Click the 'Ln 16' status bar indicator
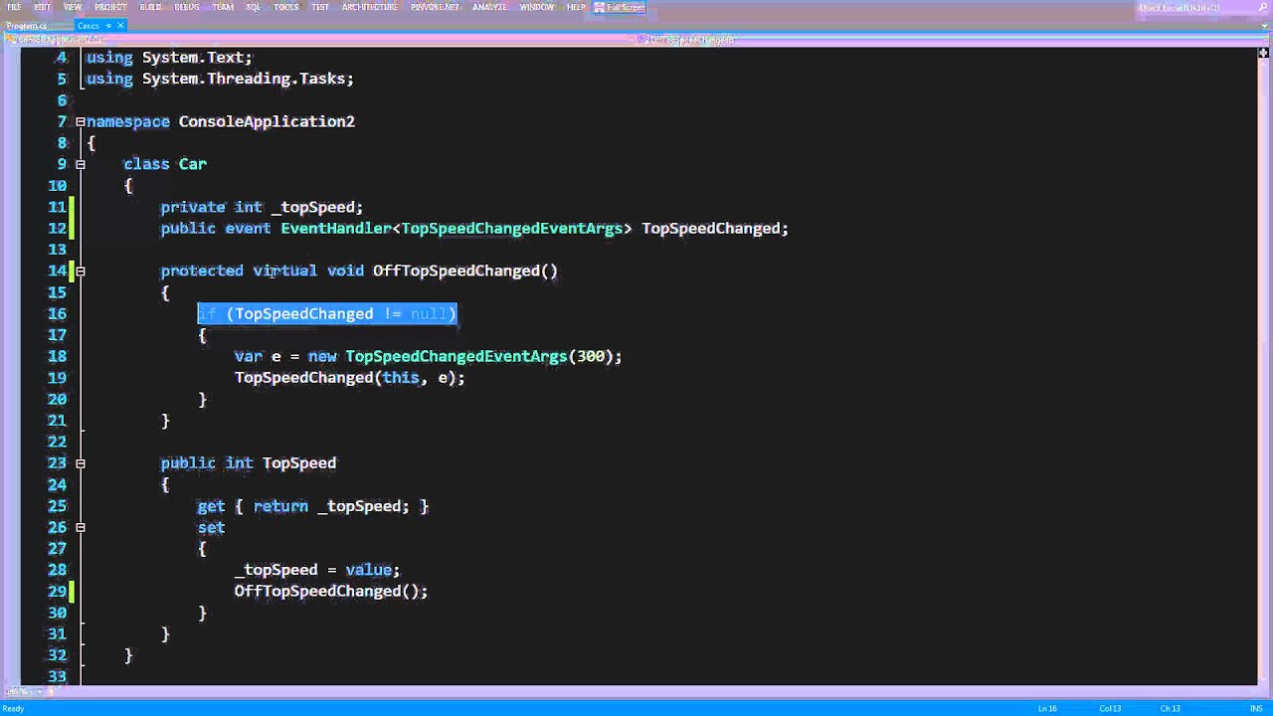The height and width of the screenshot is (716, 1273). pyautogui.click(x=1047, y=708)
